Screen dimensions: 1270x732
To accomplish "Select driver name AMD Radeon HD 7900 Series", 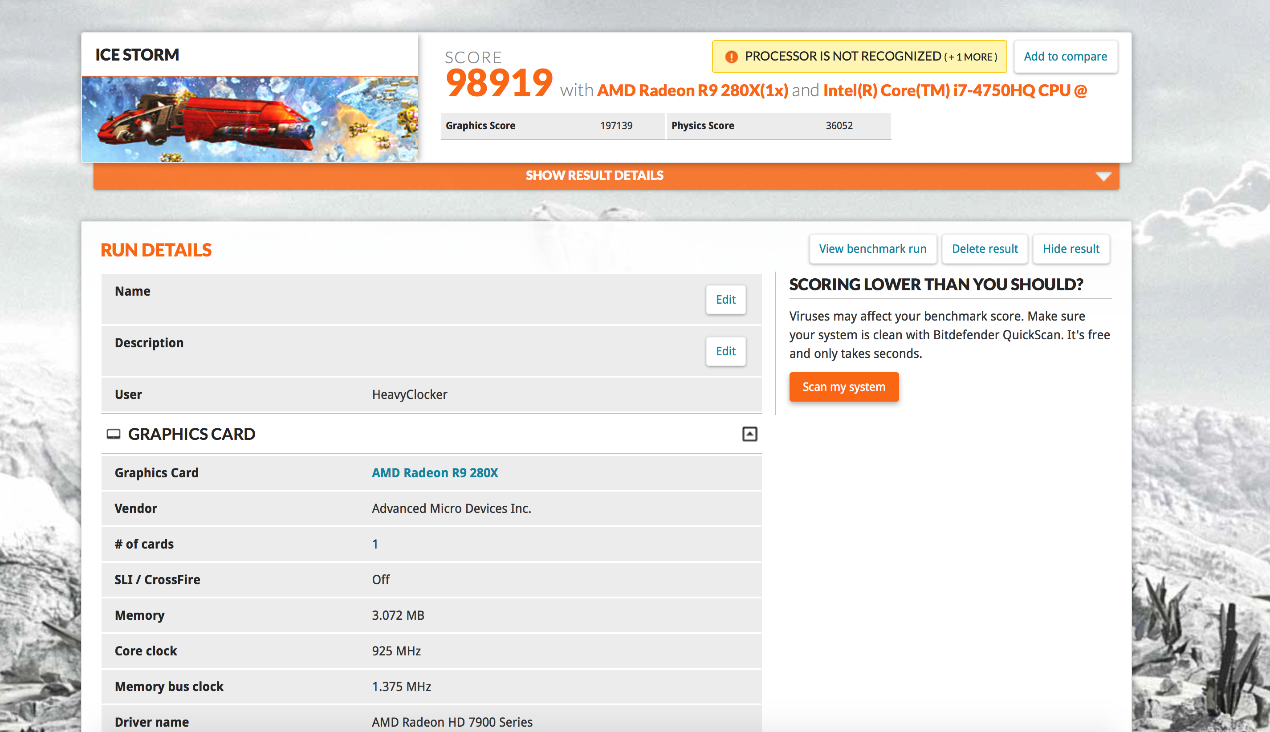I will point(452,722).
